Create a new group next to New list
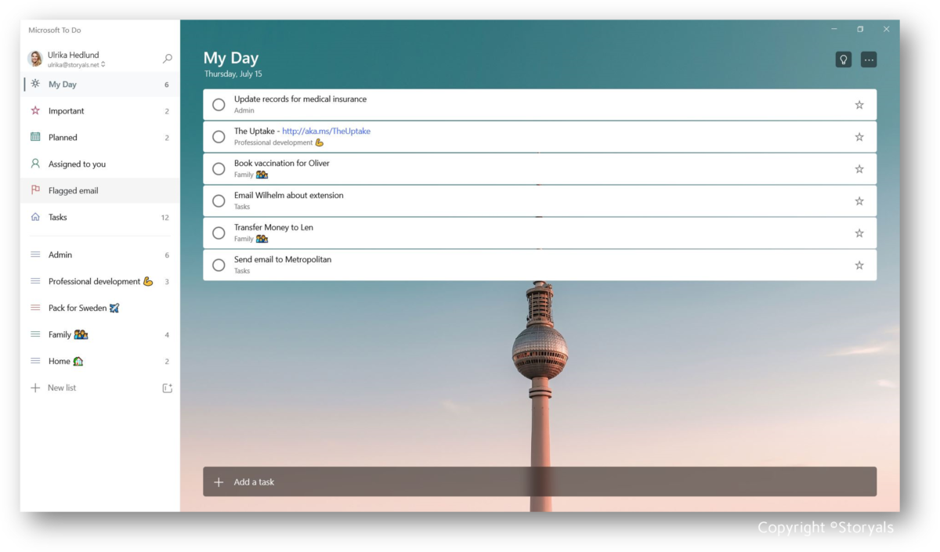This screenshot has width=940, height=552. (167, 387)
